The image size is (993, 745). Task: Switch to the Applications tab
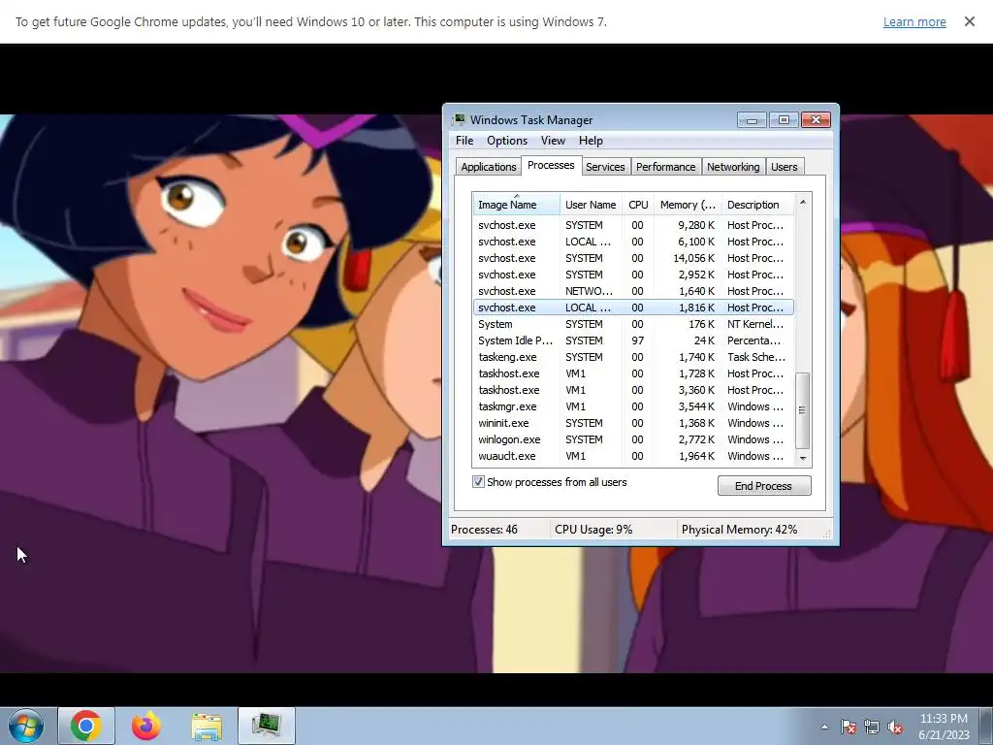pyautogui.click(x=489, y=167)
